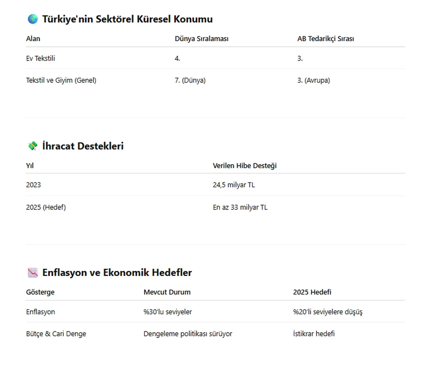This screenshot has height=369, width=427.
Task: Click the money emoji beside İhracat Destekleri
Action: [x=33, y=146]
